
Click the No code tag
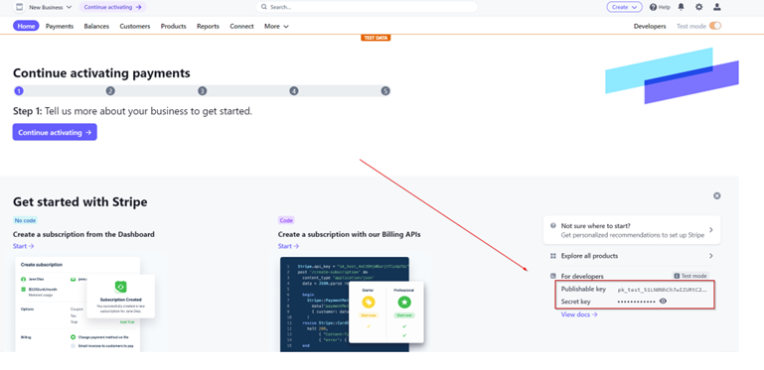point(26,220)
